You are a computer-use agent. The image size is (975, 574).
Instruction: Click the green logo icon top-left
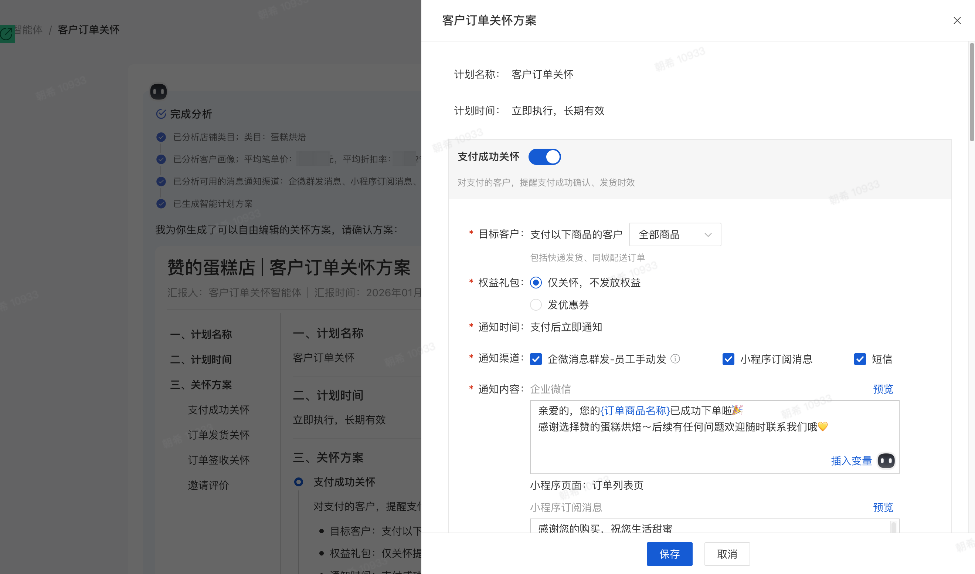click(7, 34)
